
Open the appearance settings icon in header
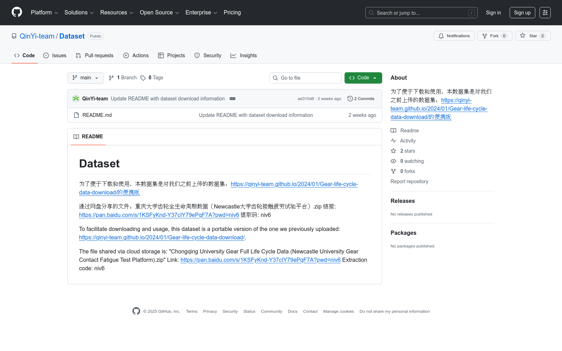click(x=545, y=13)
